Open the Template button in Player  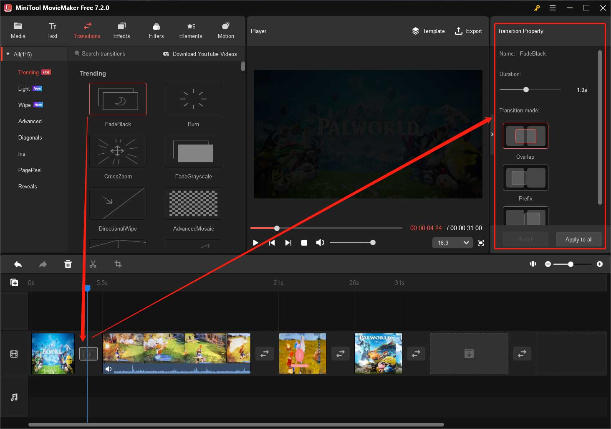click(x=428, y=31)
